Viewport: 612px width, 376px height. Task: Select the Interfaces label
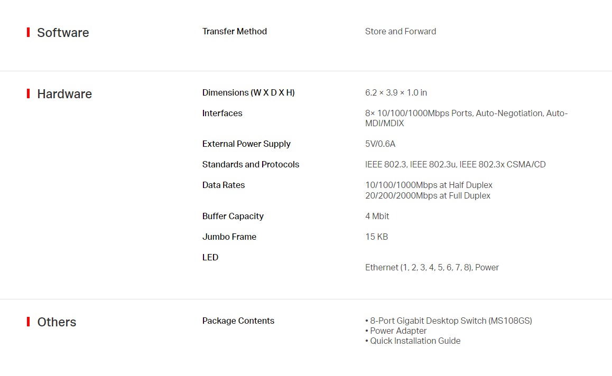pyautogui.click(x=222, y=113)
